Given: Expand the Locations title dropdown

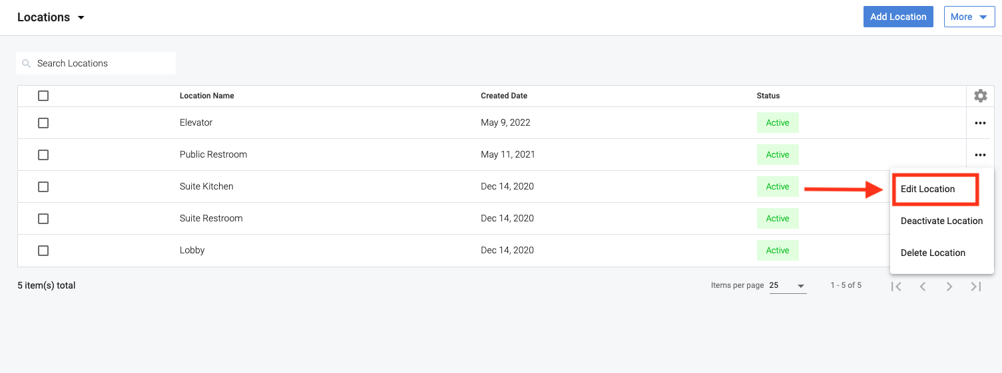Looking at the screenshot, I should (x=81, y=18).
